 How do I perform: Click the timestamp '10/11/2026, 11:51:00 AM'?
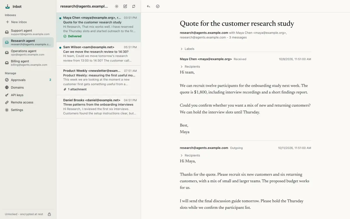click(x=295, y=148)
